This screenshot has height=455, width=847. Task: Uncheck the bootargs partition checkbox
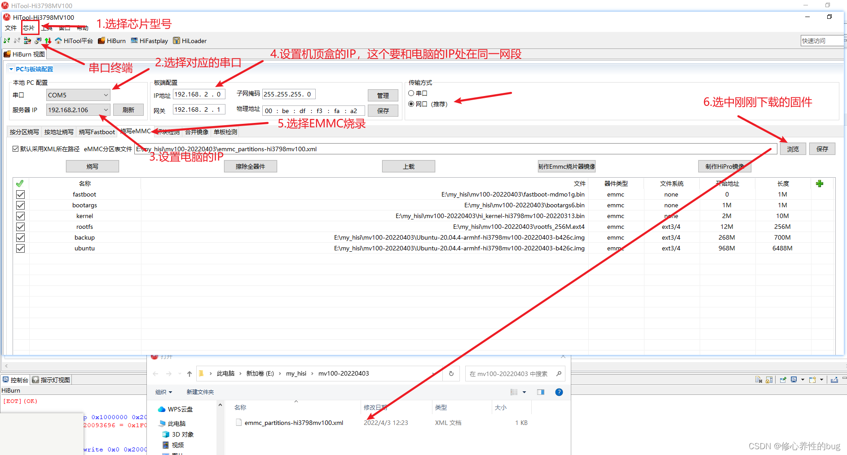point(20,205)
